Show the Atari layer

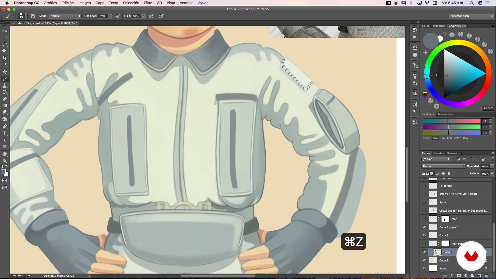point(424,219)
